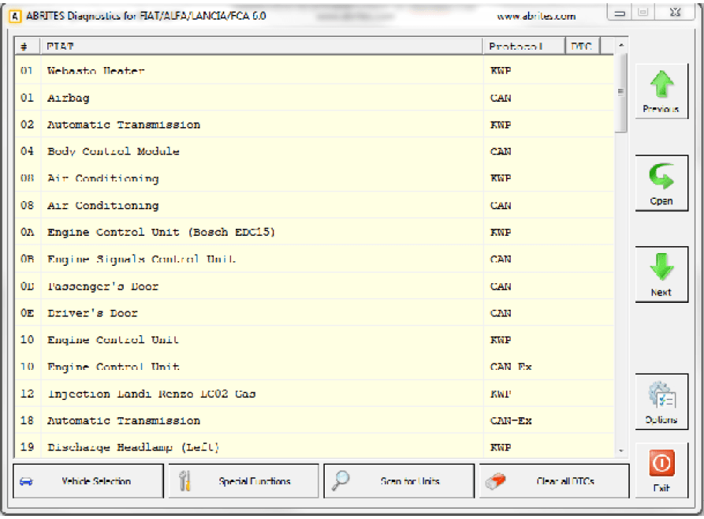Click the car icon for Vehicle Selection
This screenshot has width=704, height=519.
point(26,481)
